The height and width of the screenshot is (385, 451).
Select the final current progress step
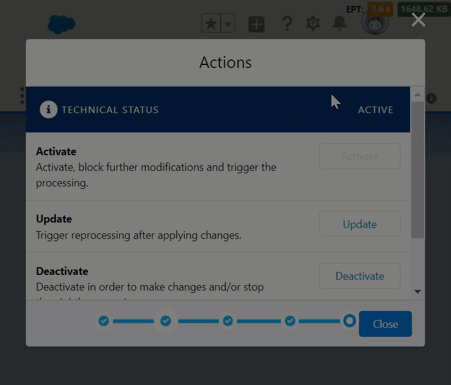pos(349,321)
